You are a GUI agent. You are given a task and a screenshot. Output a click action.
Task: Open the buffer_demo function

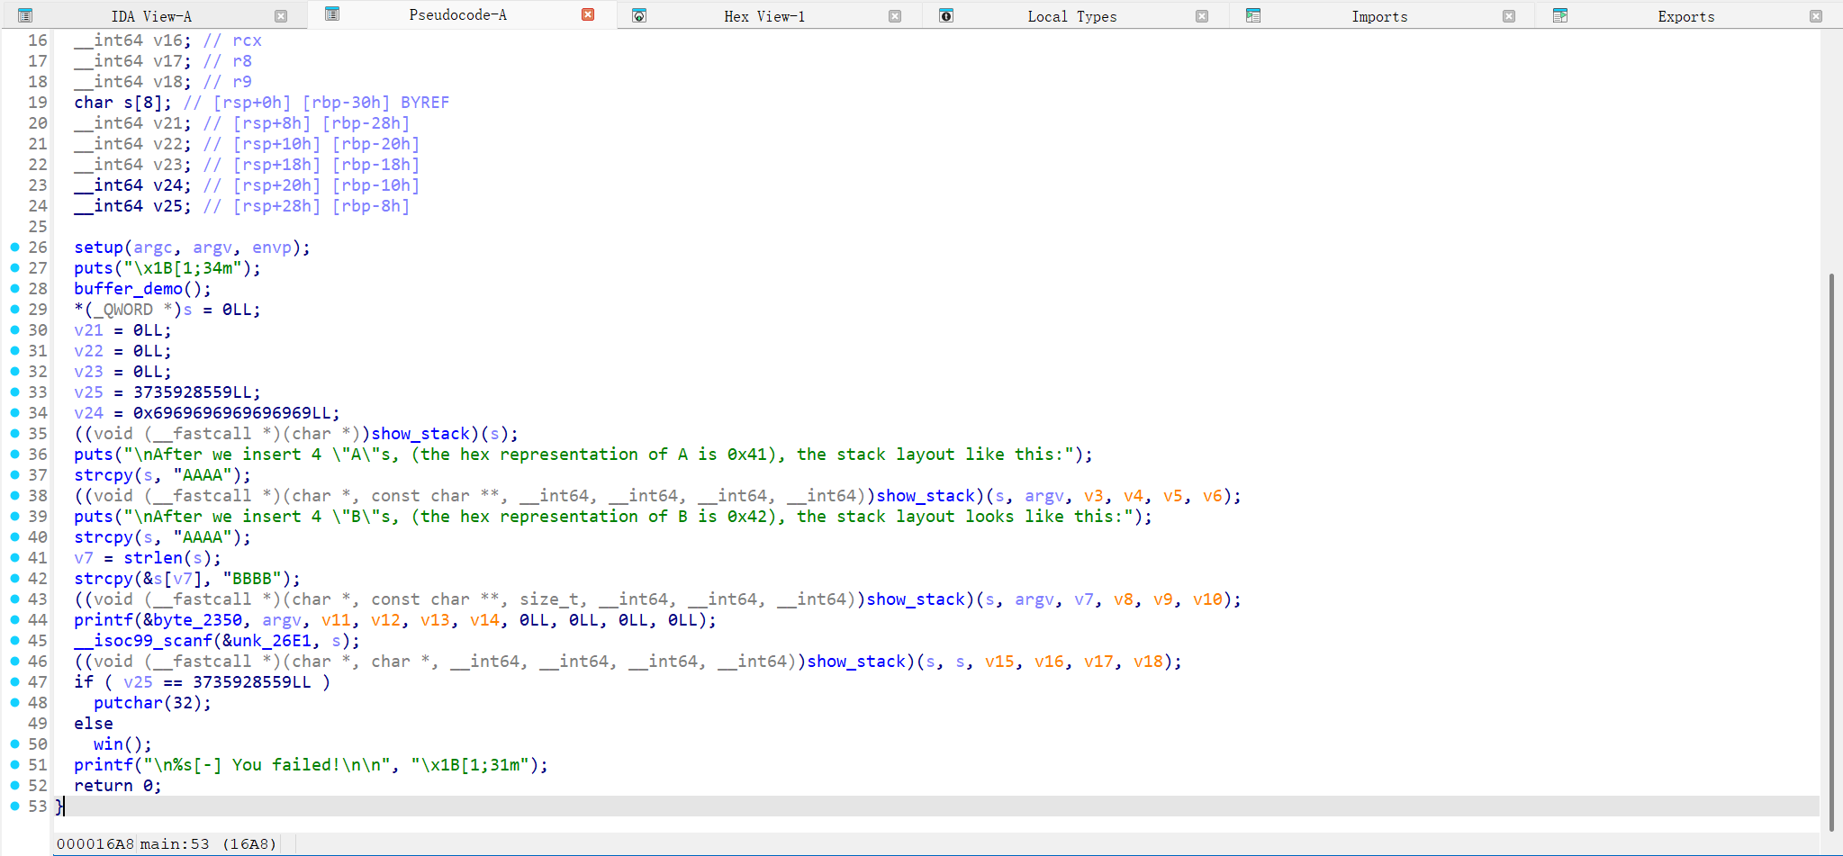(128, 289)
